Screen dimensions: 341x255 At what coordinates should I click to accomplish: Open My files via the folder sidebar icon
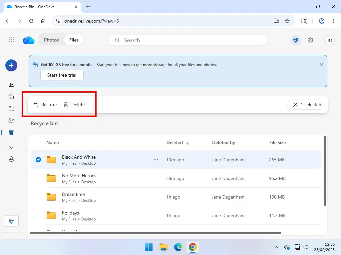click(11, 109)
